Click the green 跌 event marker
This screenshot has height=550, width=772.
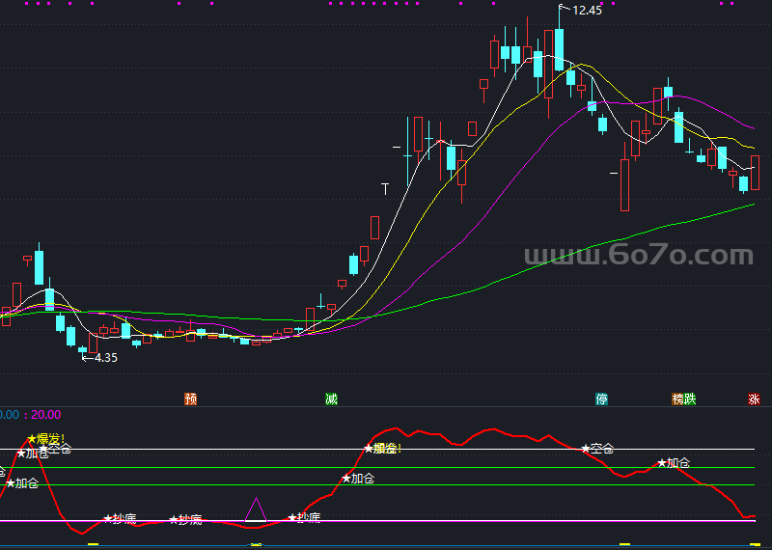click(x=690, y=399)
